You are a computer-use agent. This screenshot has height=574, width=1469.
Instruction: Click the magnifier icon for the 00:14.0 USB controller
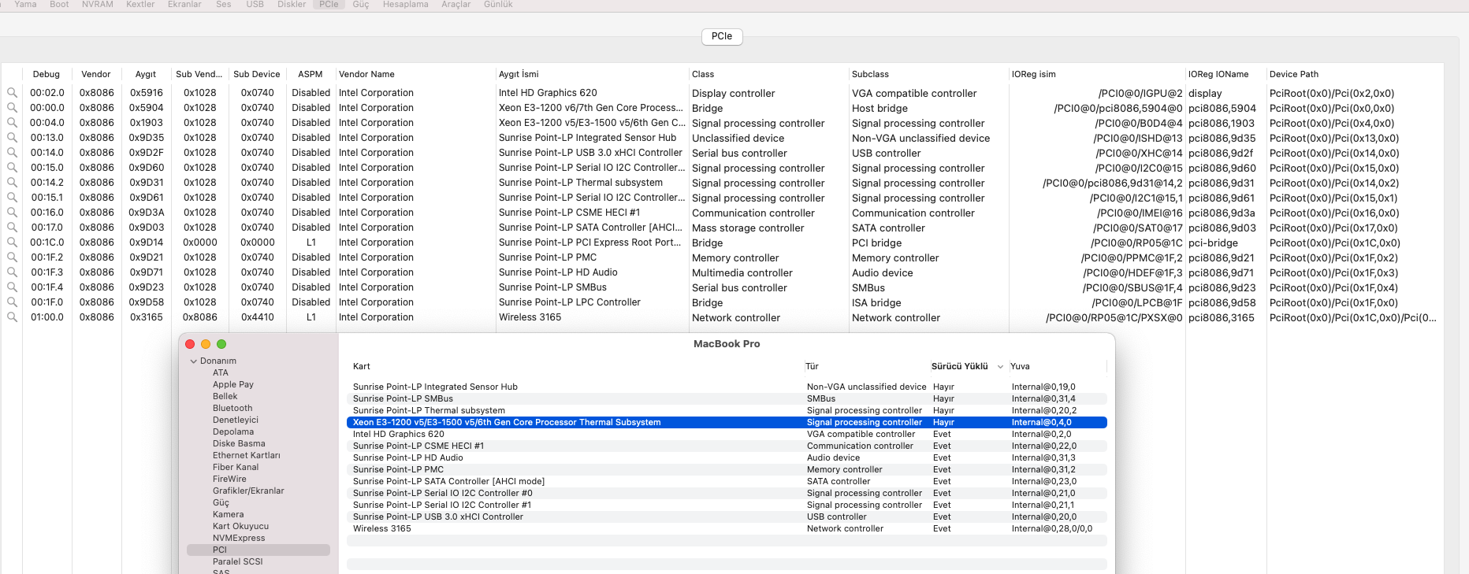[x=12, y=153]
